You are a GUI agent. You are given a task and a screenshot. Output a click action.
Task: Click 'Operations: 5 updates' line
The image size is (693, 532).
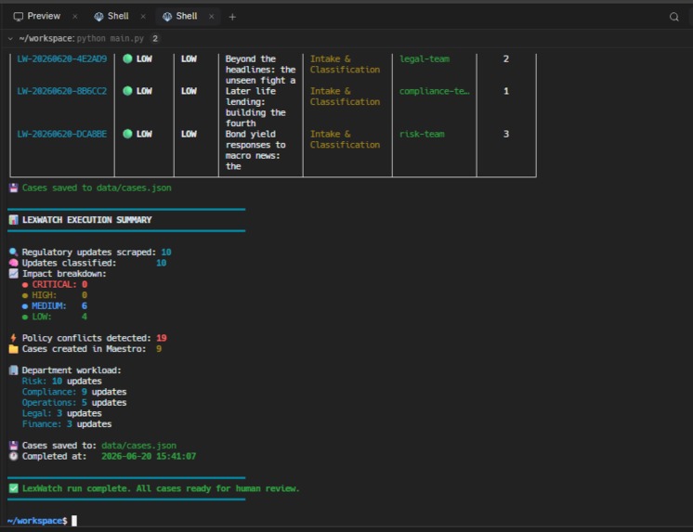tap(74, 403)
